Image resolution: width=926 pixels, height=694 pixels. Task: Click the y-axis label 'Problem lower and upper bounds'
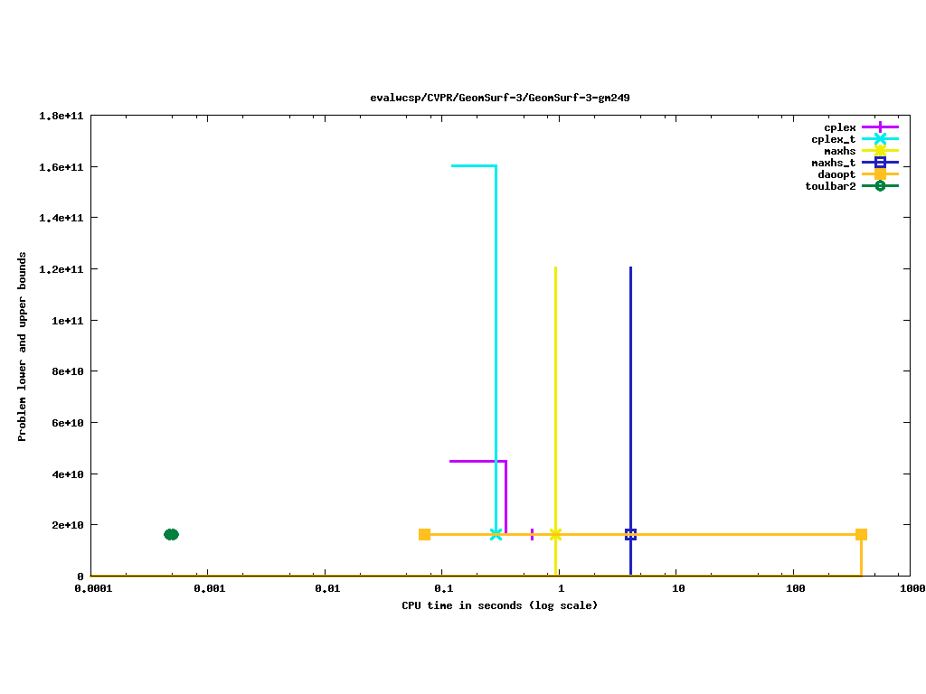(23, 346)
